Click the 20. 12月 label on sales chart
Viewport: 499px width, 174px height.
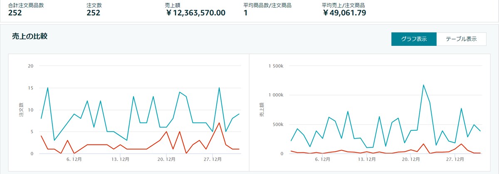412,159
